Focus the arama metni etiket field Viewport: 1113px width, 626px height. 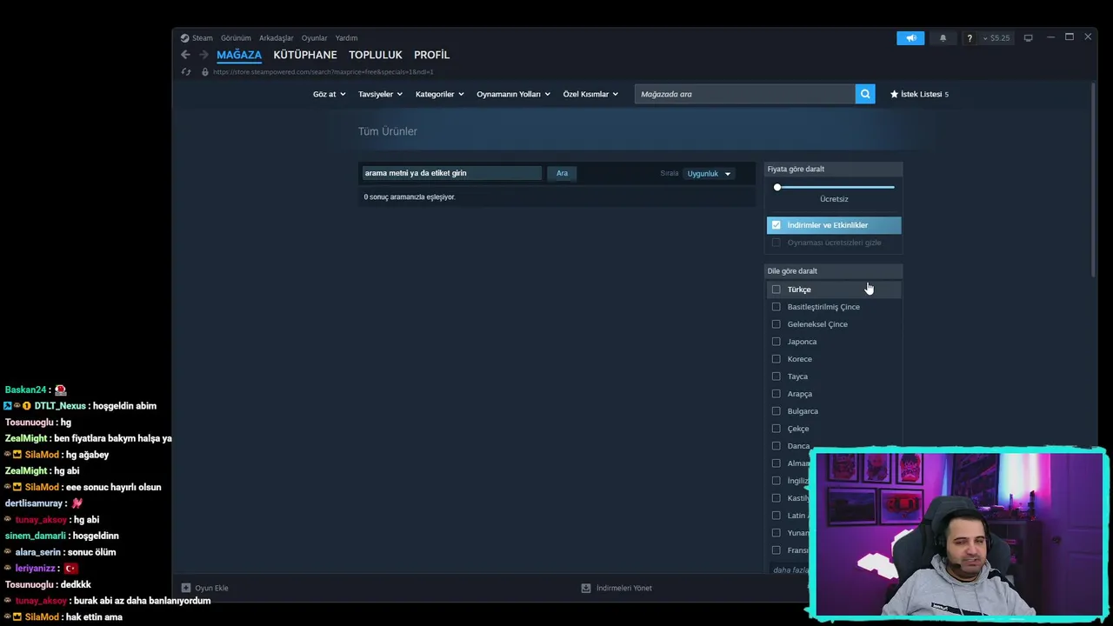pos(452,173)
